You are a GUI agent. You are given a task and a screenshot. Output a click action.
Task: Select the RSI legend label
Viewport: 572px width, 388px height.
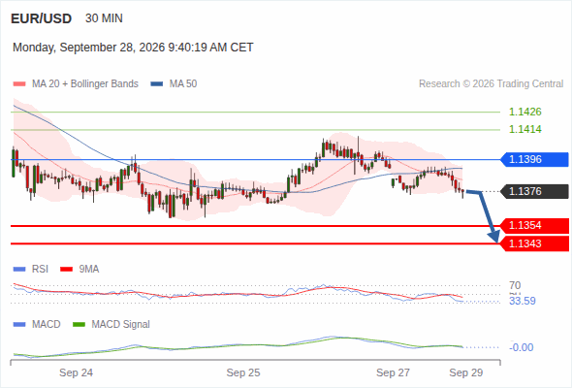click(40, 270)
